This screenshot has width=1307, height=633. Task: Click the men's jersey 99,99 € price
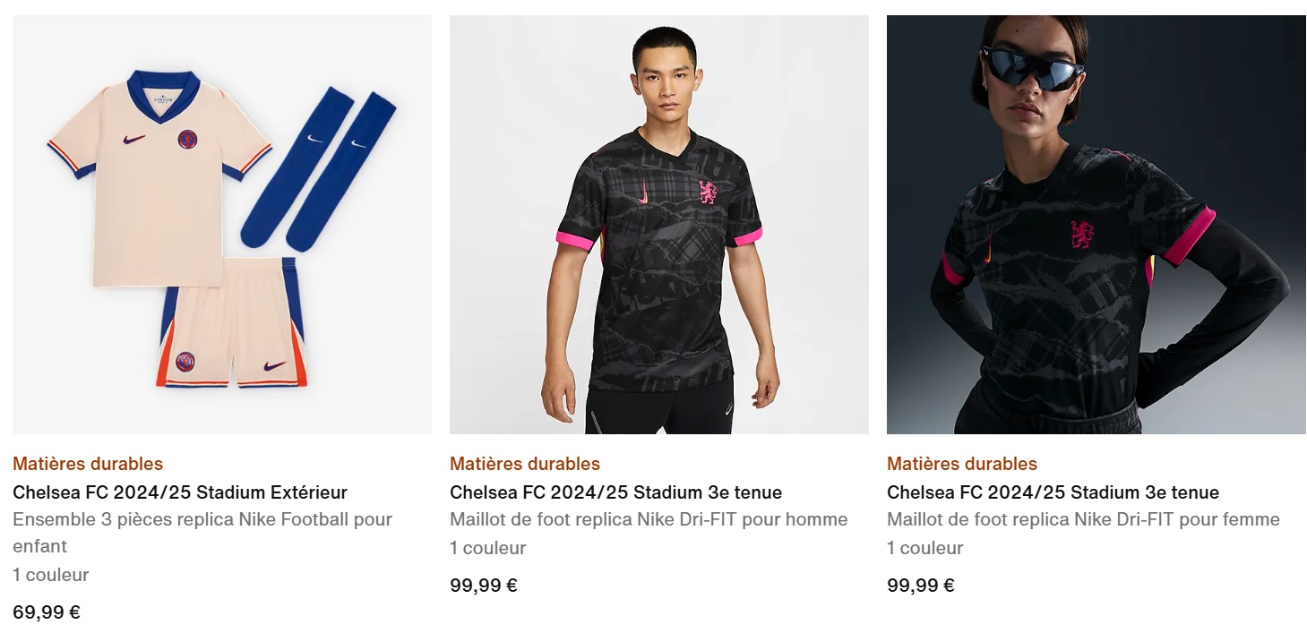[x=484, y=586]
